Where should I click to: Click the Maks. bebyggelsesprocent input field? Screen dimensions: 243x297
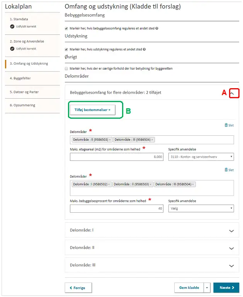(x=117, y=208)
